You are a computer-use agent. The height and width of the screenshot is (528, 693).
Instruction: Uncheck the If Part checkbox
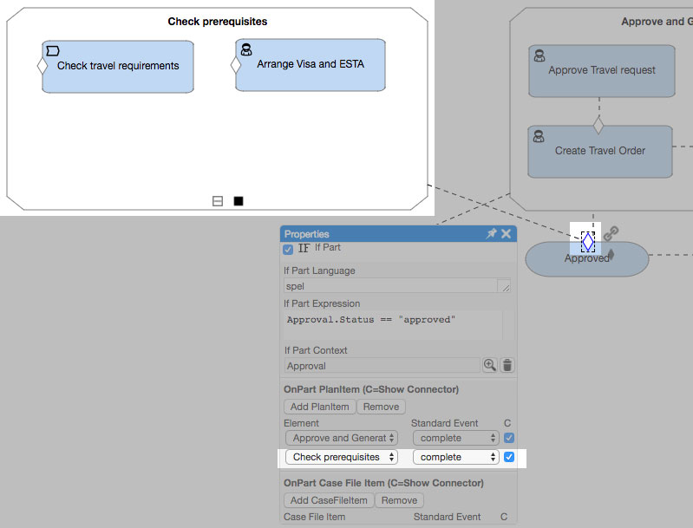click(x=288, y=249)
